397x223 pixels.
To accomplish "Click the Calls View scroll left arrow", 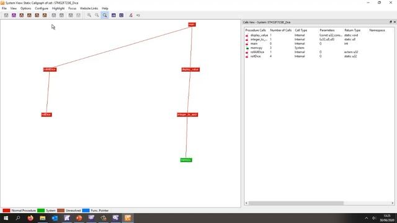I will [x=246, y=203].
